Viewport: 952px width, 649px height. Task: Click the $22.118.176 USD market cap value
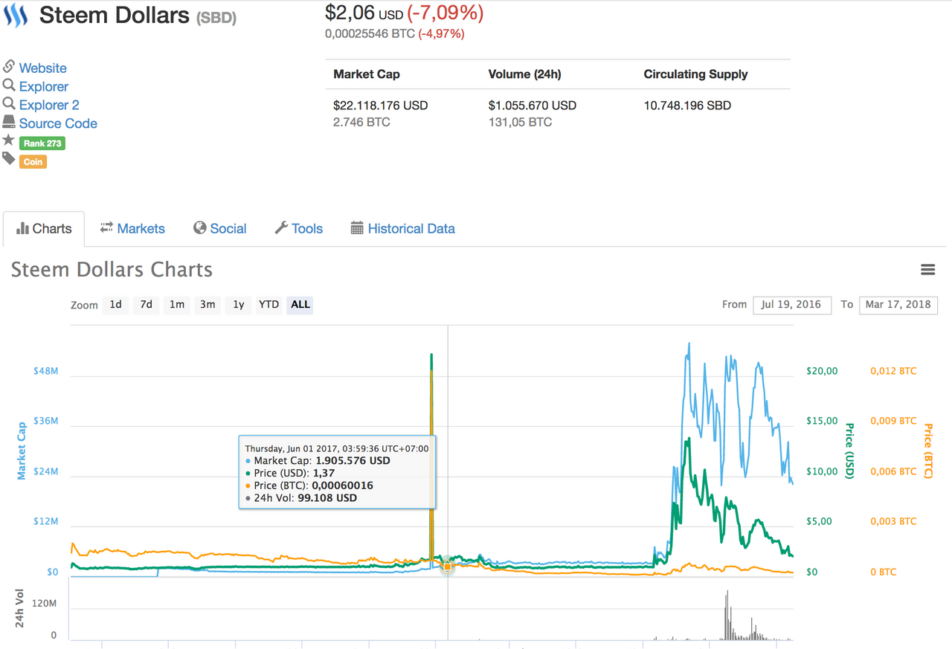(x=381, y=106)
